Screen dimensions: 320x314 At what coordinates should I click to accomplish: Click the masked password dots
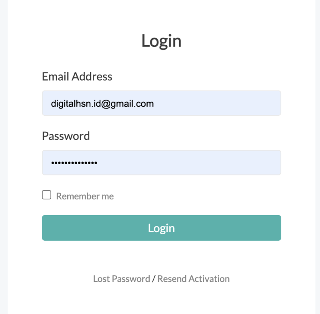74,163
